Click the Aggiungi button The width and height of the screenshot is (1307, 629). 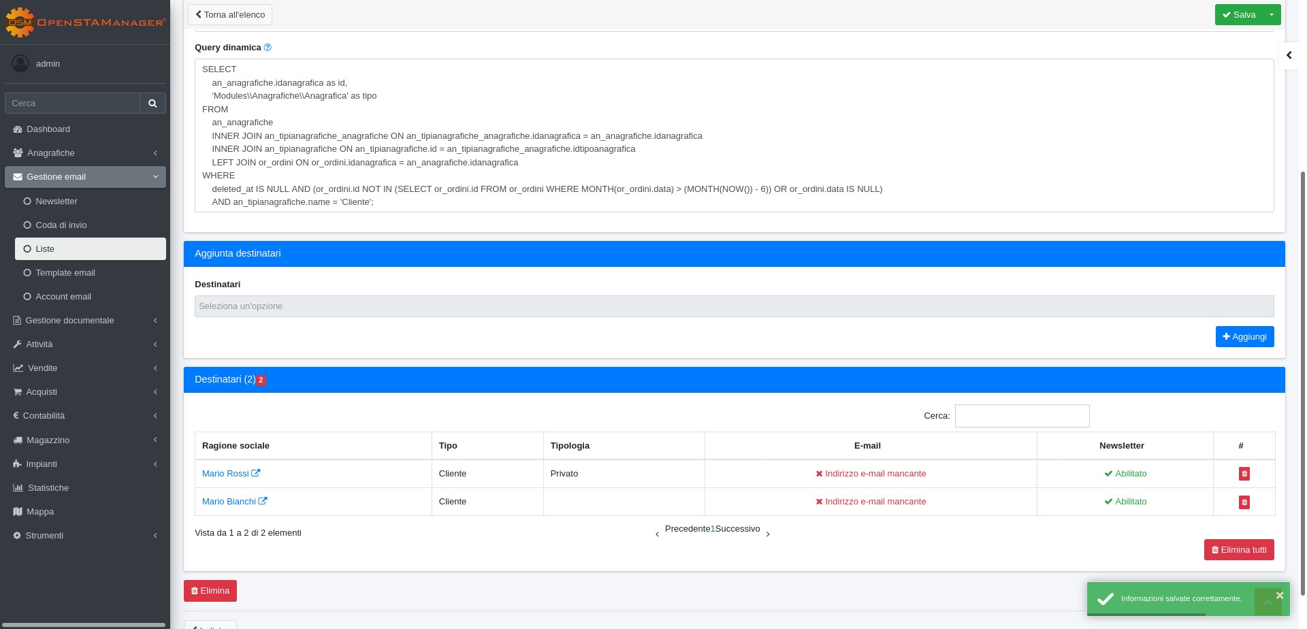[x=1244, y=336]
